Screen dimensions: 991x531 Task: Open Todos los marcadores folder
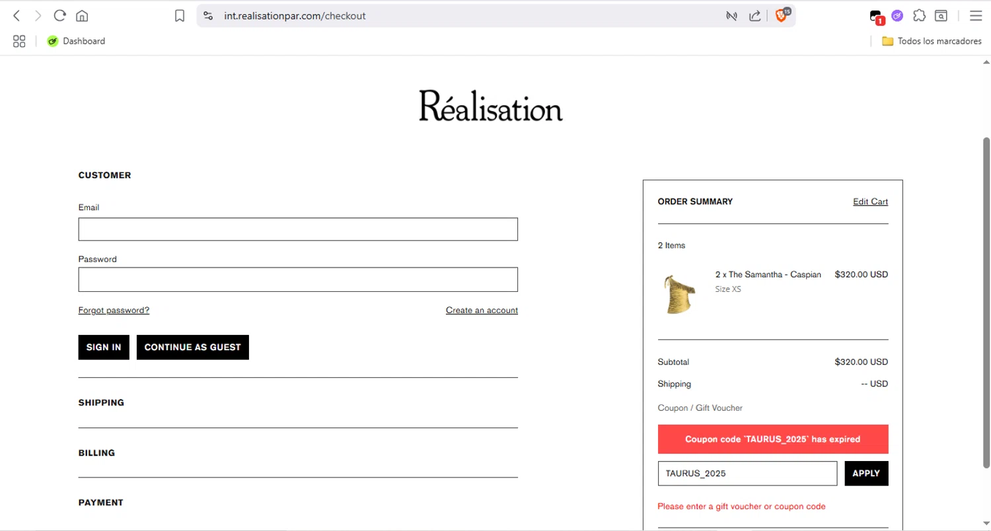pos(932,41)
